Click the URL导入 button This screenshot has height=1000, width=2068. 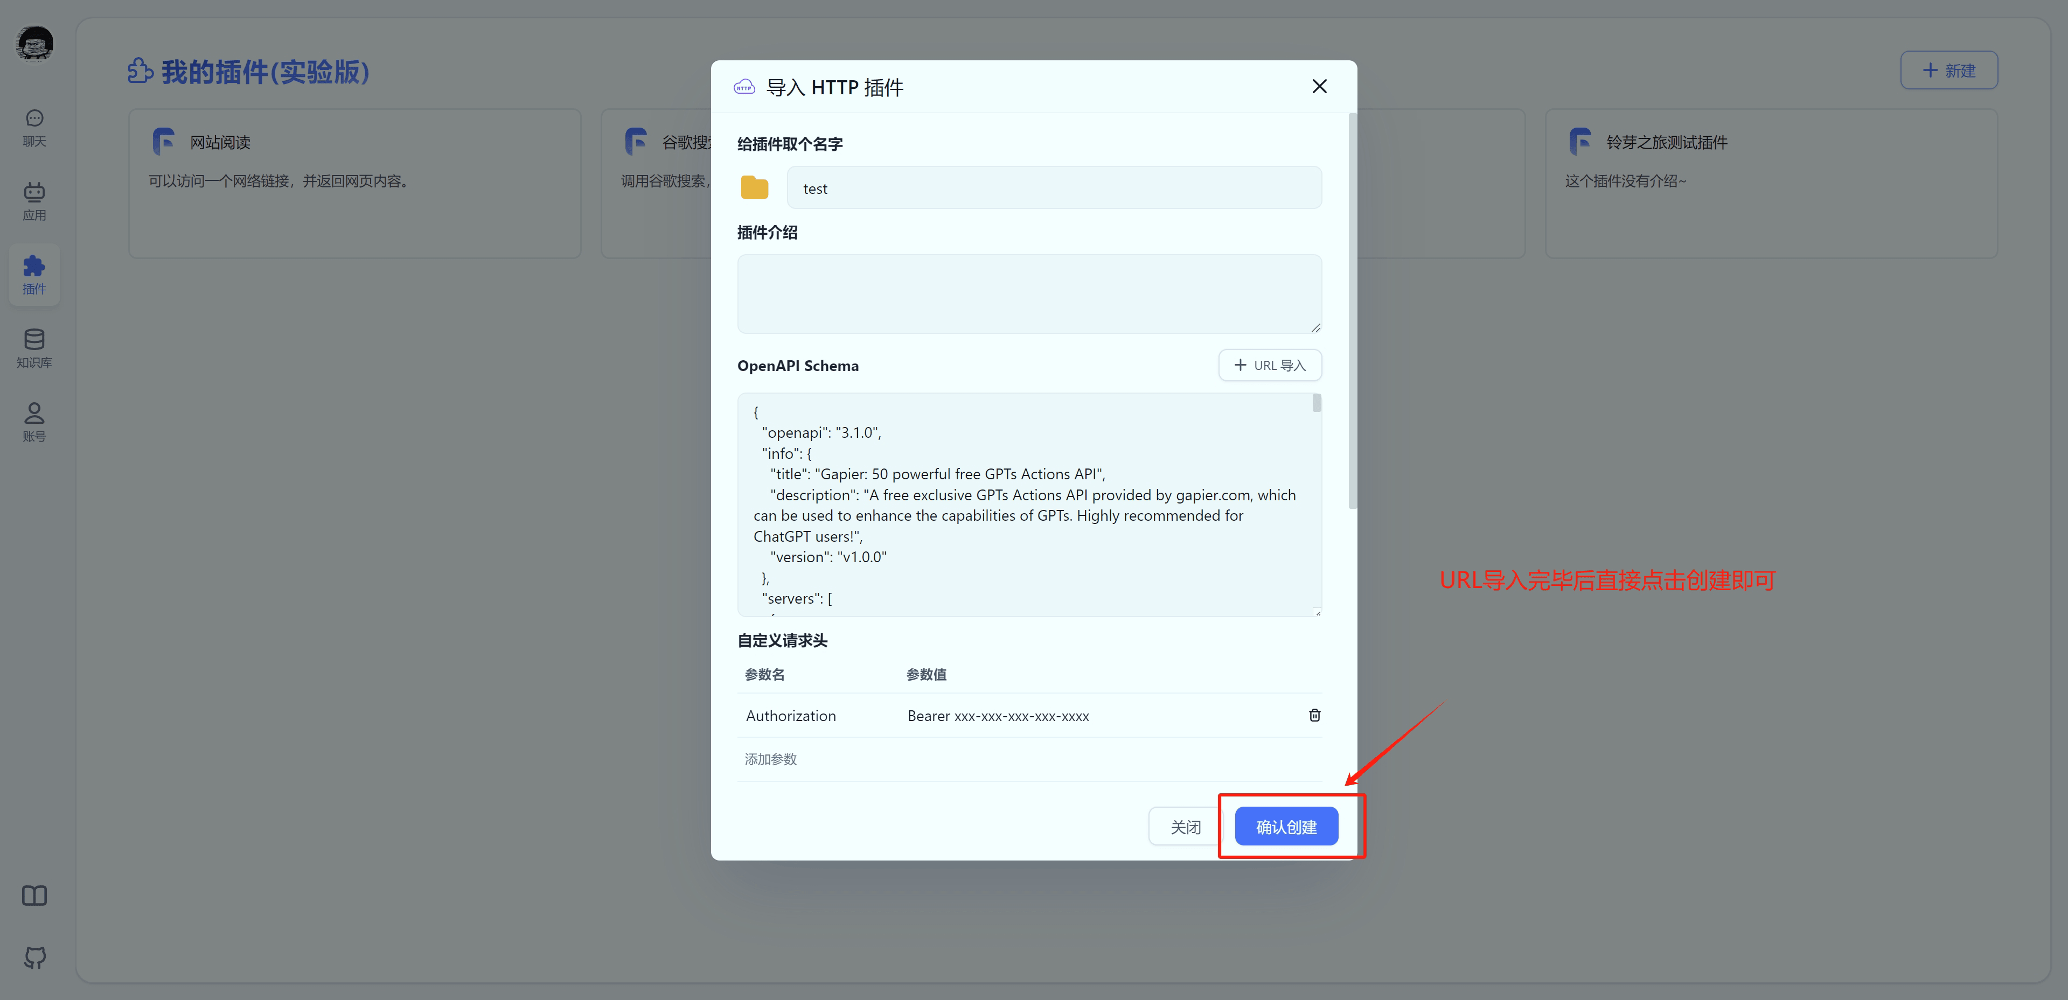(1269, 365)
